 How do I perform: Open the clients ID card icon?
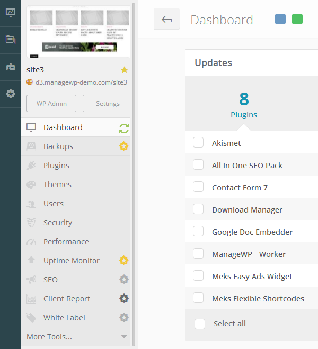[11, 67]
